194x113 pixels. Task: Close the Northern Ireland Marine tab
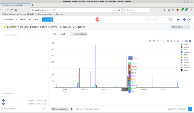28,5
